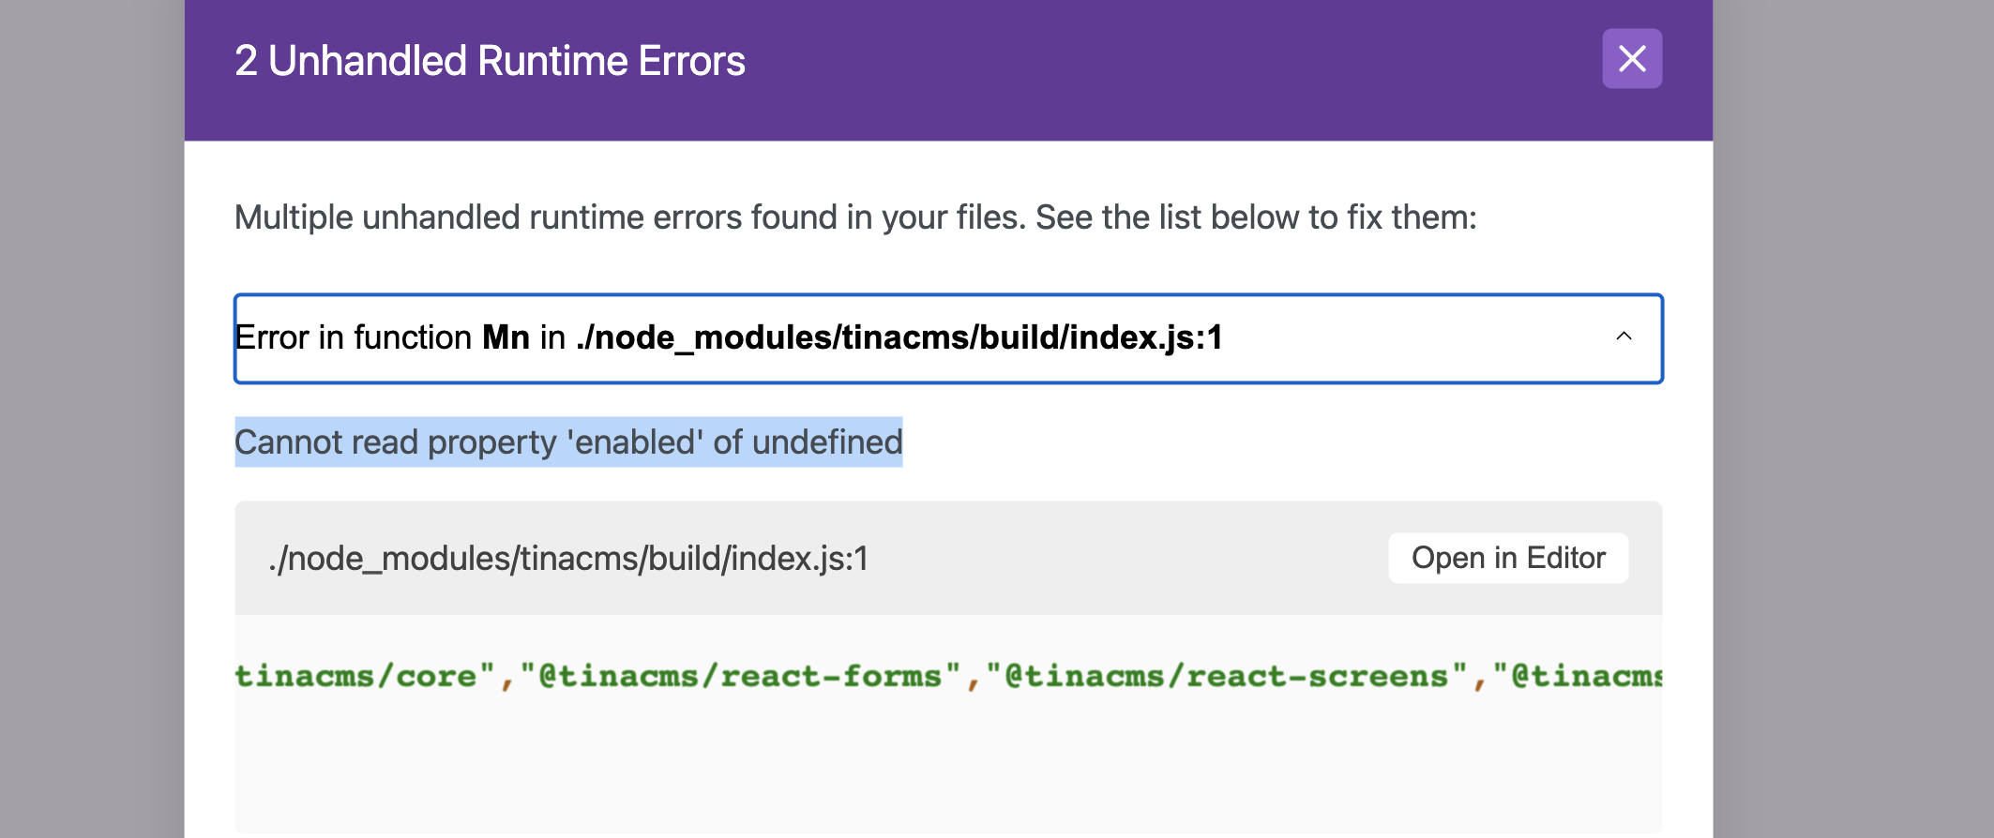Click the dialog title '2 Unhandled Runtime Errors'
Screen dimensions: 1994x838
point(489,60)
